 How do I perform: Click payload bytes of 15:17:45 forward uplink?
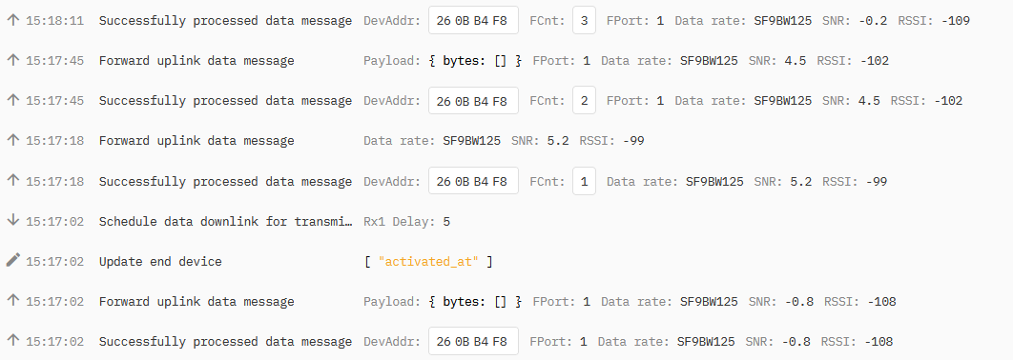tap(475, 61)
